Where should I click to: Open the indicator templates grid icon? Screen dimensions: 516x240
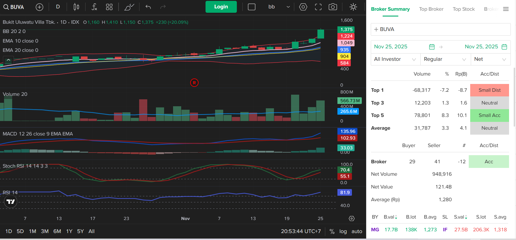point(109,7)
